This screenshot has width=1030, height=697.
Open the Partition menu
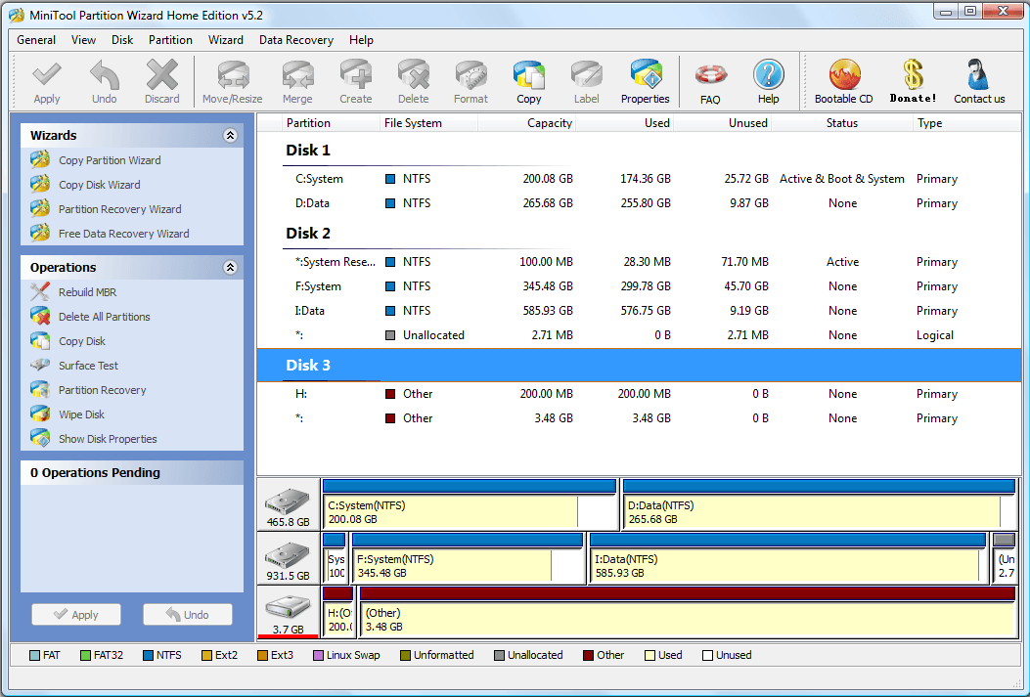tap(171, 40)
